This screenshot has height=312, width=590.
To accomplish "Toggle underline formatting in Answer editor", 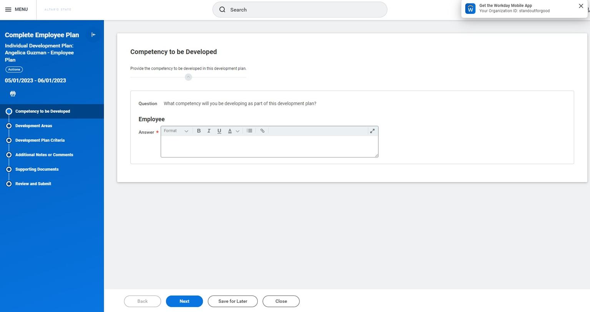I will [x=219, y=131].
